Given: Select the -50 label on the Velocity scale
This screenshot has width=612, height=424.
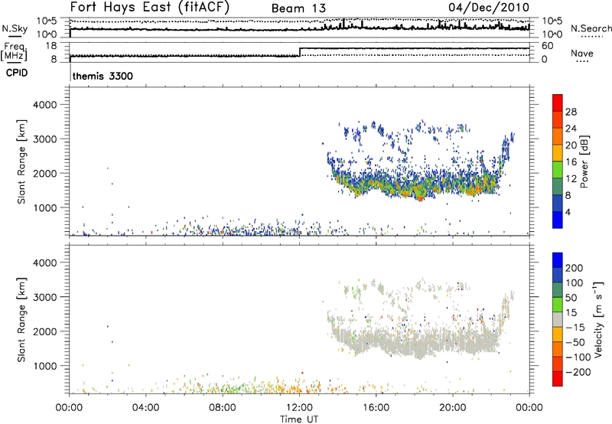Looking at the screenshot, I should point(575,342).
